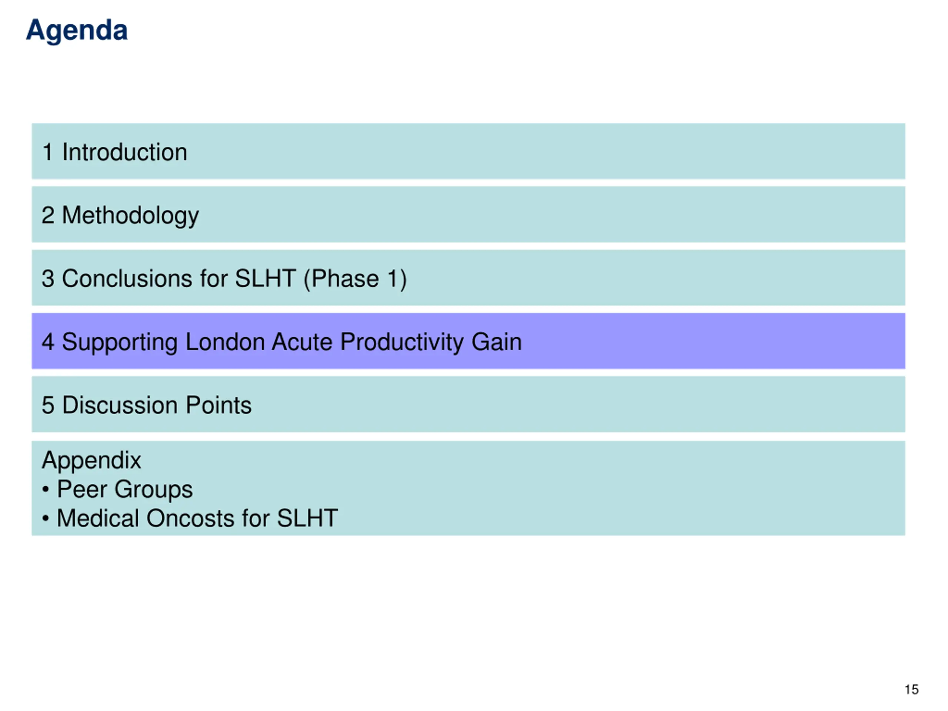Screen dimensions: 948x711
Task: Click the numeral 5 before Discussion
Action: tap(48, 405)
